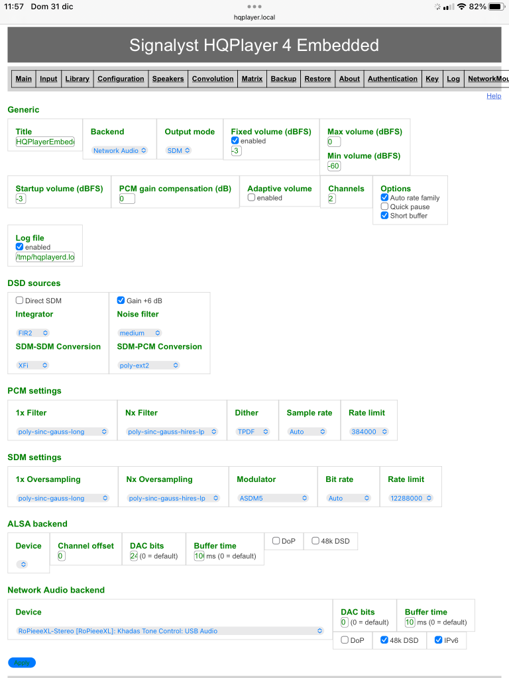Edit the ALSA Buffer time field
Viewport: 509px width, 678px height.
[x=199, y=556]
